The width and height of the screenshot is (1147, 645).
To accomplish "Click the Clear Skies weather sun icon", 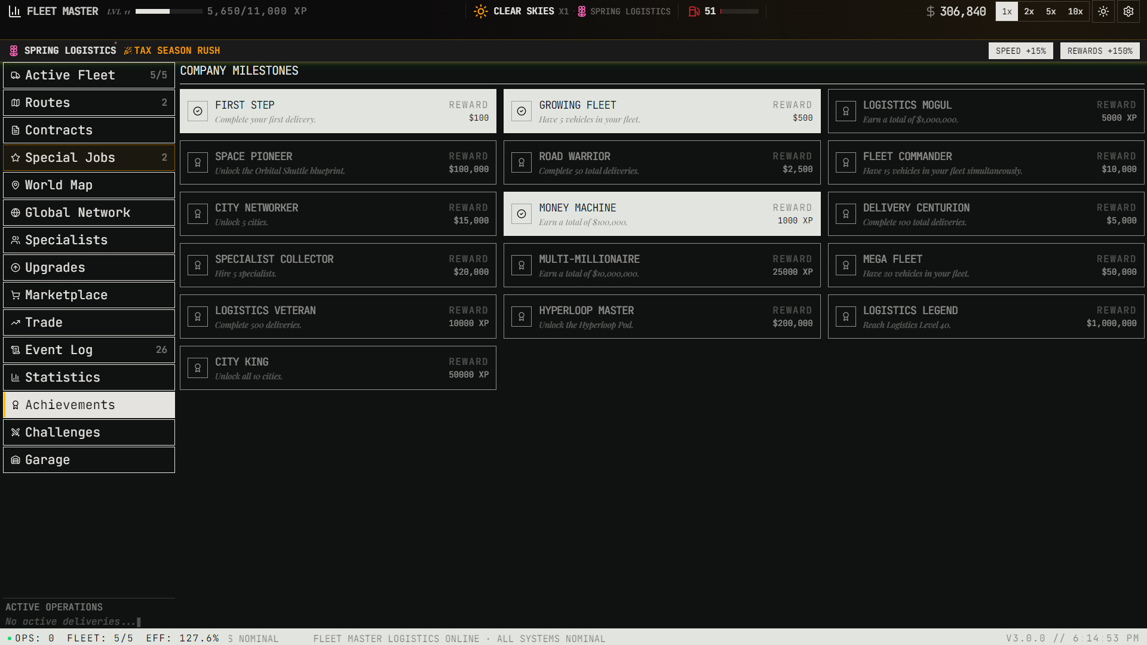I will tap(481, 11).
